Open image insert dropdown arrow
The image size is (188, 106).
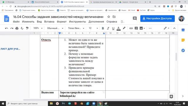144,28
